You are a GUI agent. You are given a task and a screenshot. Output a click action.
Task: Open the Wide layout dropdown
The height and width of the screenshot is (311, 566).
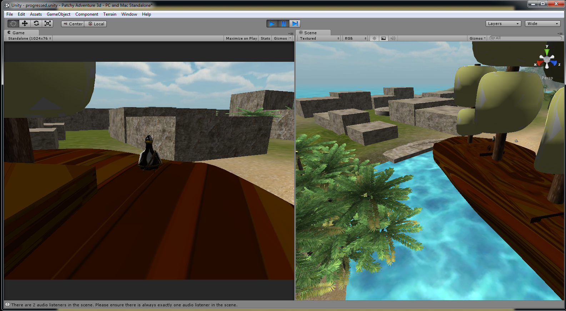(542, 24)
